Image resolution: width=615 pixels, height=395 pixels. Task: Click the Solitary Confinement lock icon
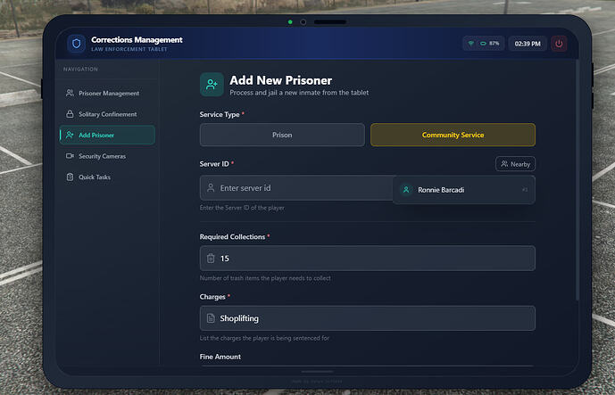pos(70,114)
